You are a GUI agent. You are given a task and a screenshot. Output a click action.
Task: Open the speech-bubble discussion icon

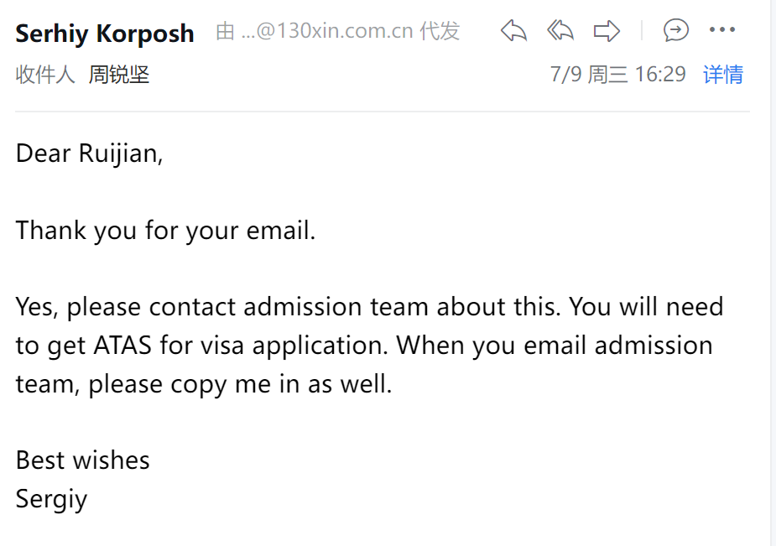tap(675, 31)
